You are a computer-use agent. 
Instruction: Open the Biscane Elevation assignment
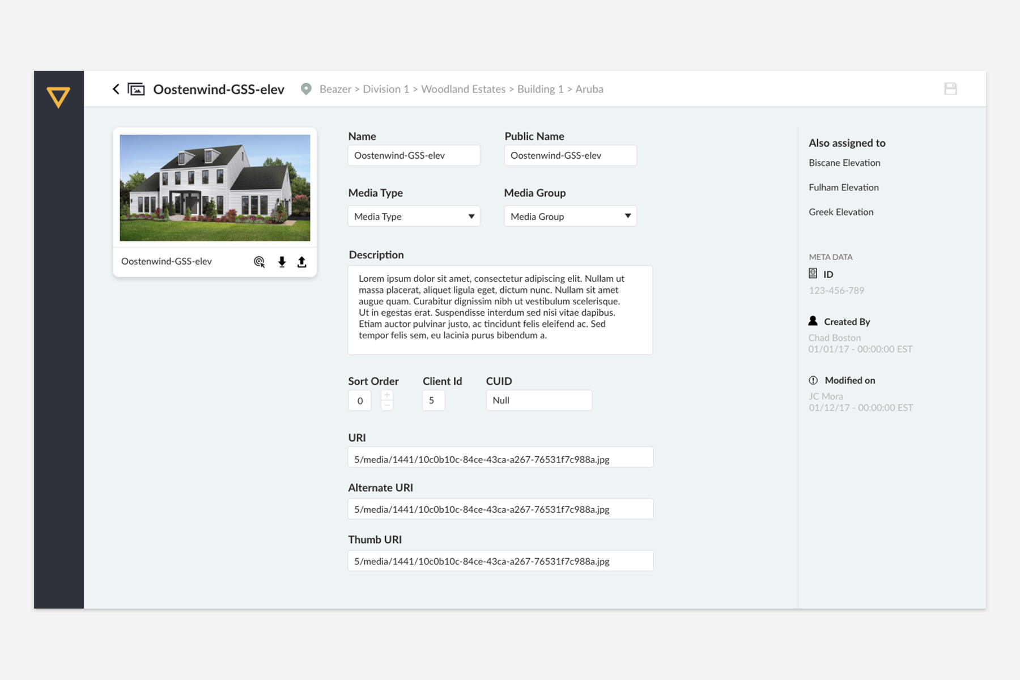844,163
